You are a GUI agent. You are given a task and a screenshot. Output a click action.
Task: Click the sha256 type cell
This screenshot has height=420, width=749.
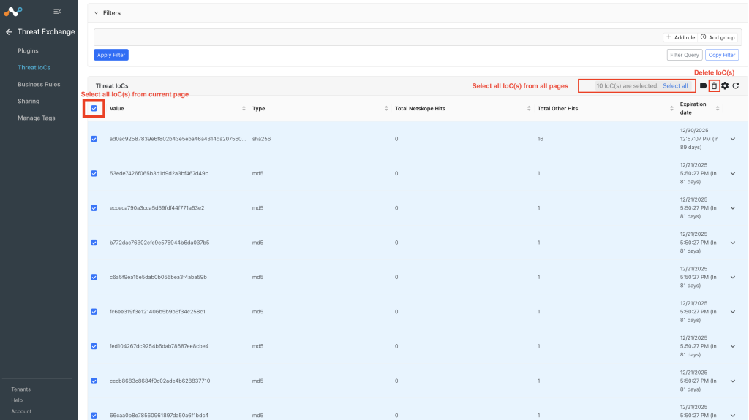tap(261, 139)
